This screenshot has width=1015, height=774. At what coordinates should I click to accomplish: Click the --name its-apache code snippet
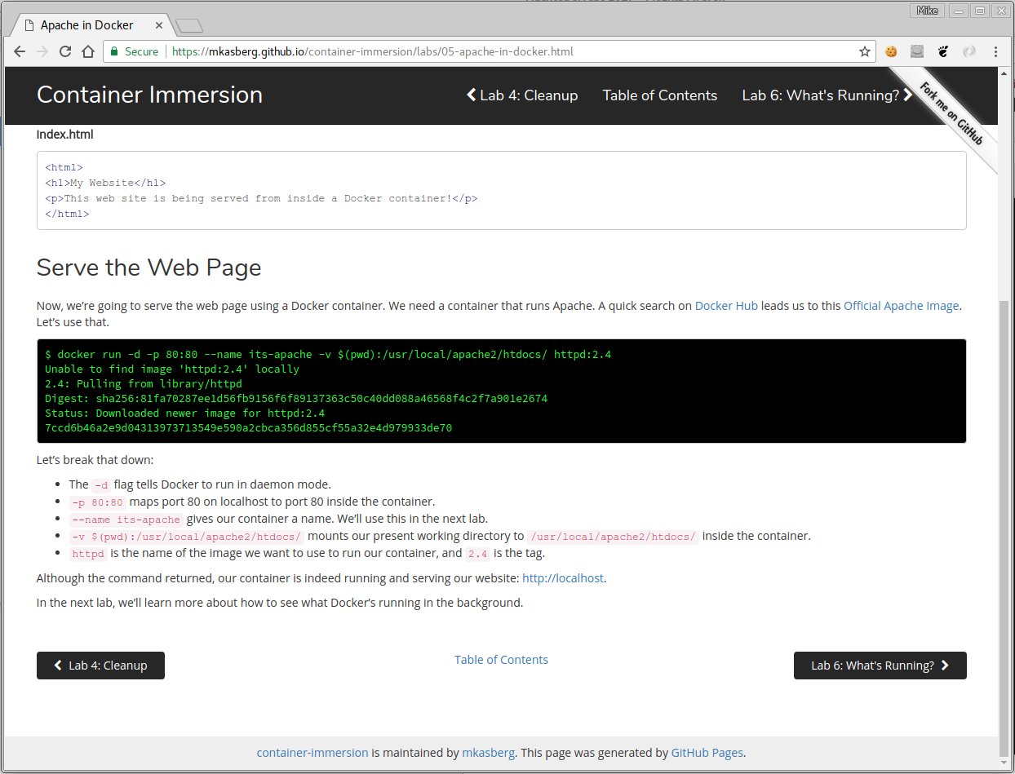[x=126, y=520]
